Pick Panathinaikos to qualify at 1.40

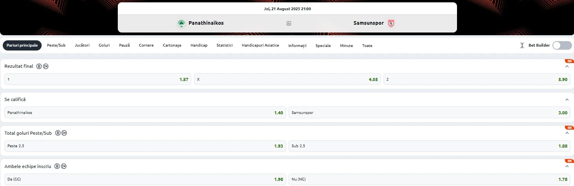[x=145, y=112]
